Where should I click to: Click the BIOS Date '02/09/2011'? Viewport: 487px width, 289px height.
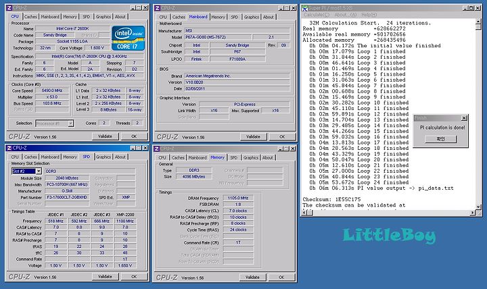[237, 88]
